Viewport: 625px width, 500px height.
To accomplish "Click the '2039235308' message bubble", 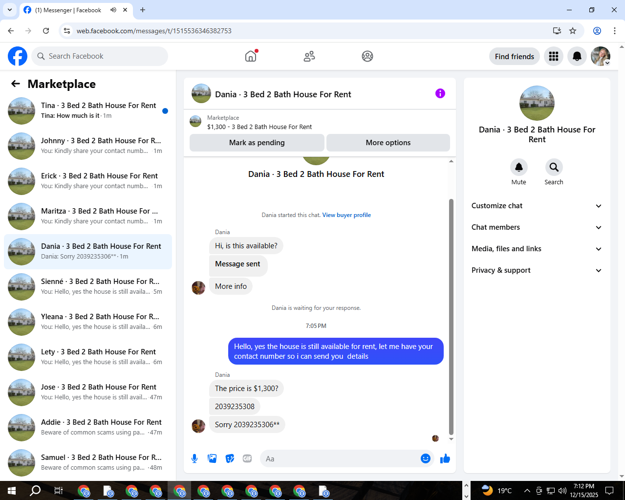I will click(235, 407).
